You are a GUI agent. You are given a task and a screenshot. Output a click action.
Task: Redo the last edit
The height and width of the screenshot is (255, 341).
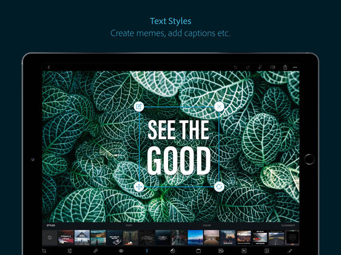tap(248, 67)
